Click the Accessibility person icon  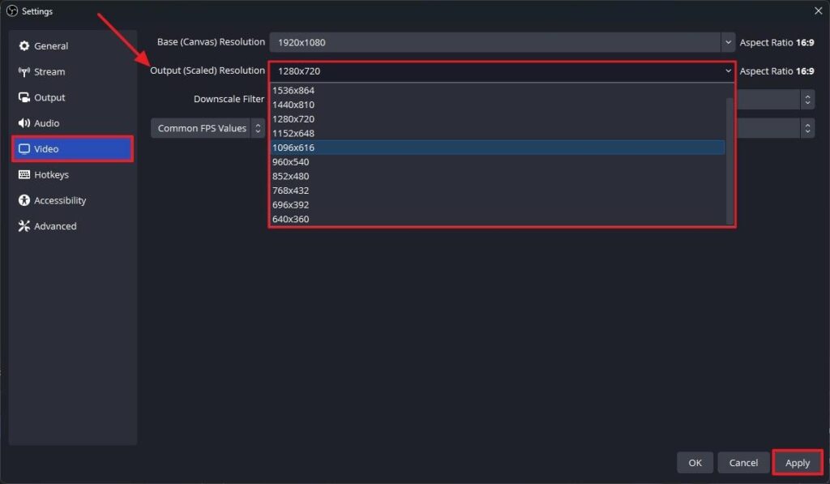point(24,201)
